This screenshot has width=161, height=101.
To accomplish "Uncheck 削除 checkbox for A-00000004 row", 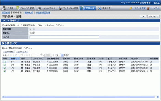I will click(x=5, y=71).
